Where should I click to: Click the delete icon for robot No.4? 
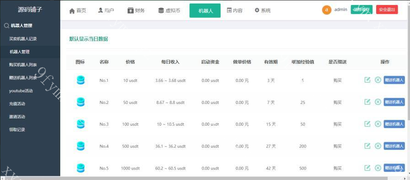378,145
